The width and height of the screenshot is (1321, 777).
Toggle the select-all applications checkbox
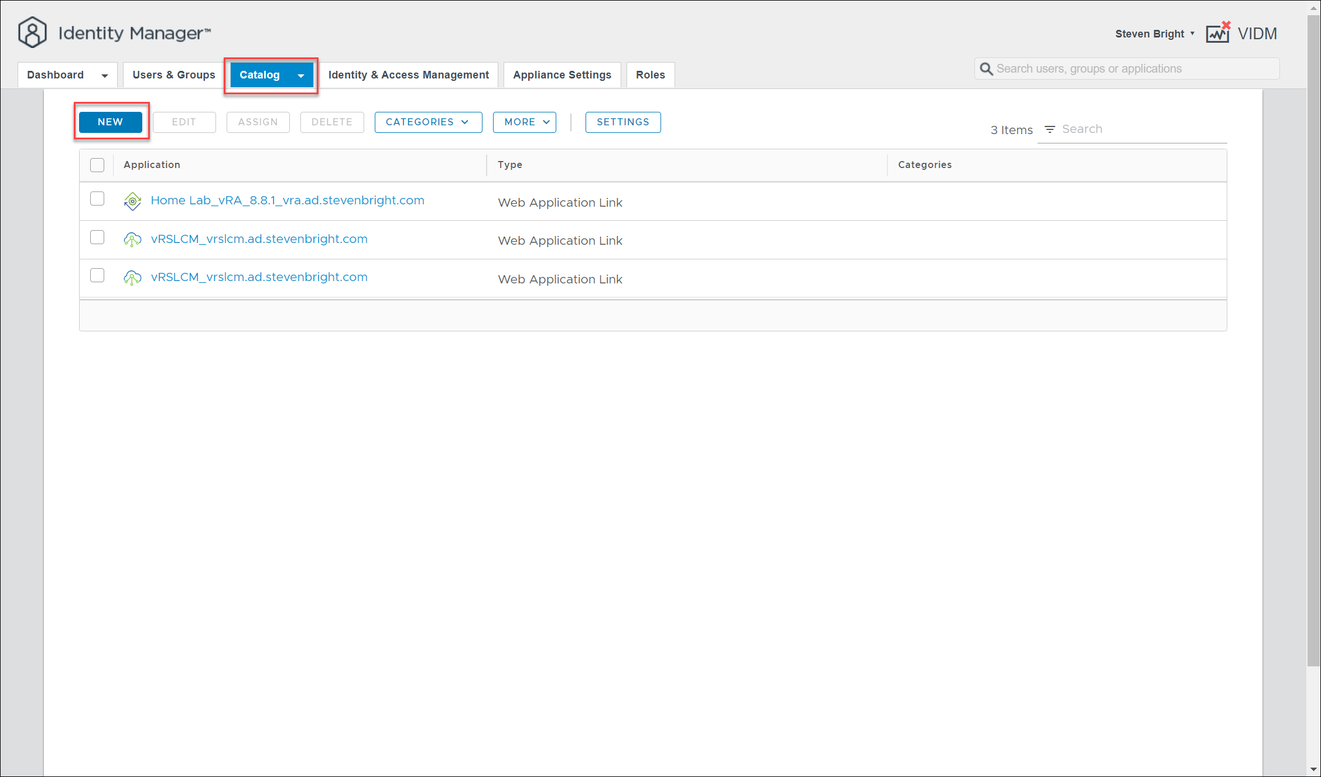tap(97, 165)
